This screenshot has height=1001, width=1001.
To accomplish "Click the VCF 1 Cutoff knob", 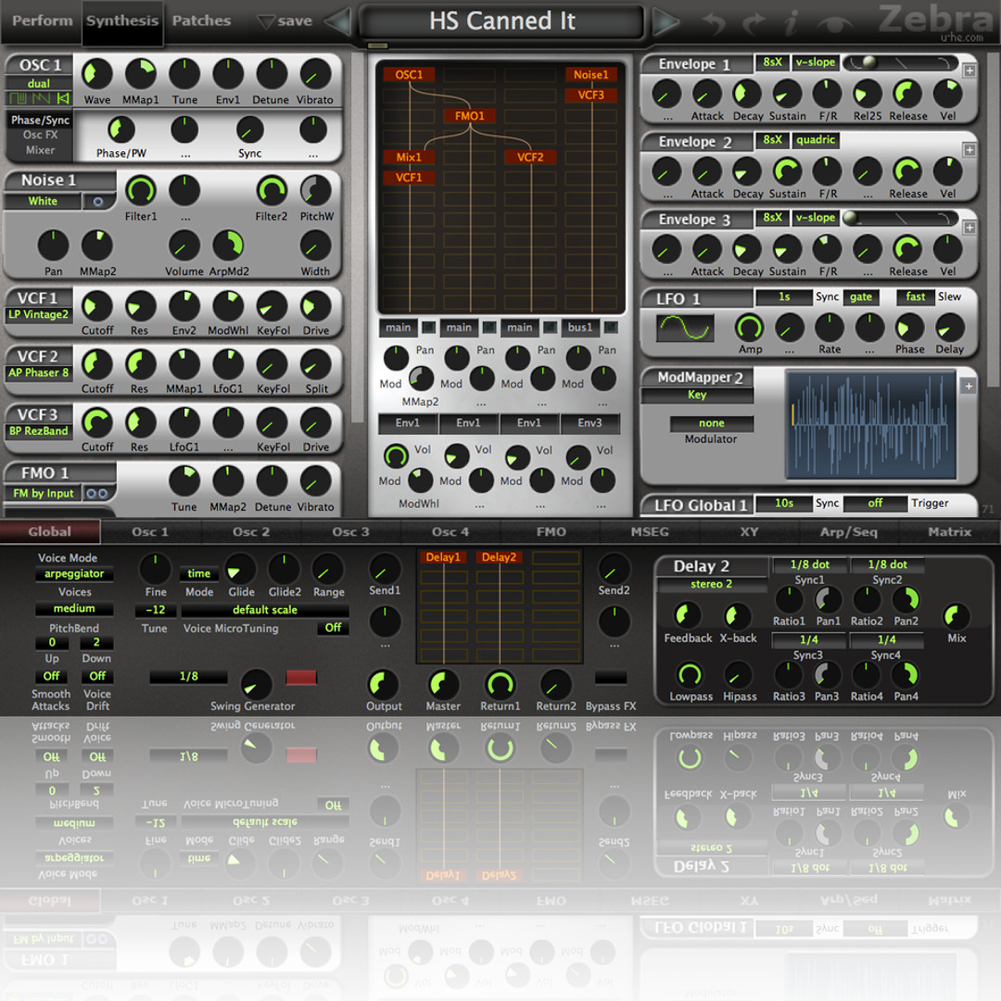I will (x=97, y=307).
